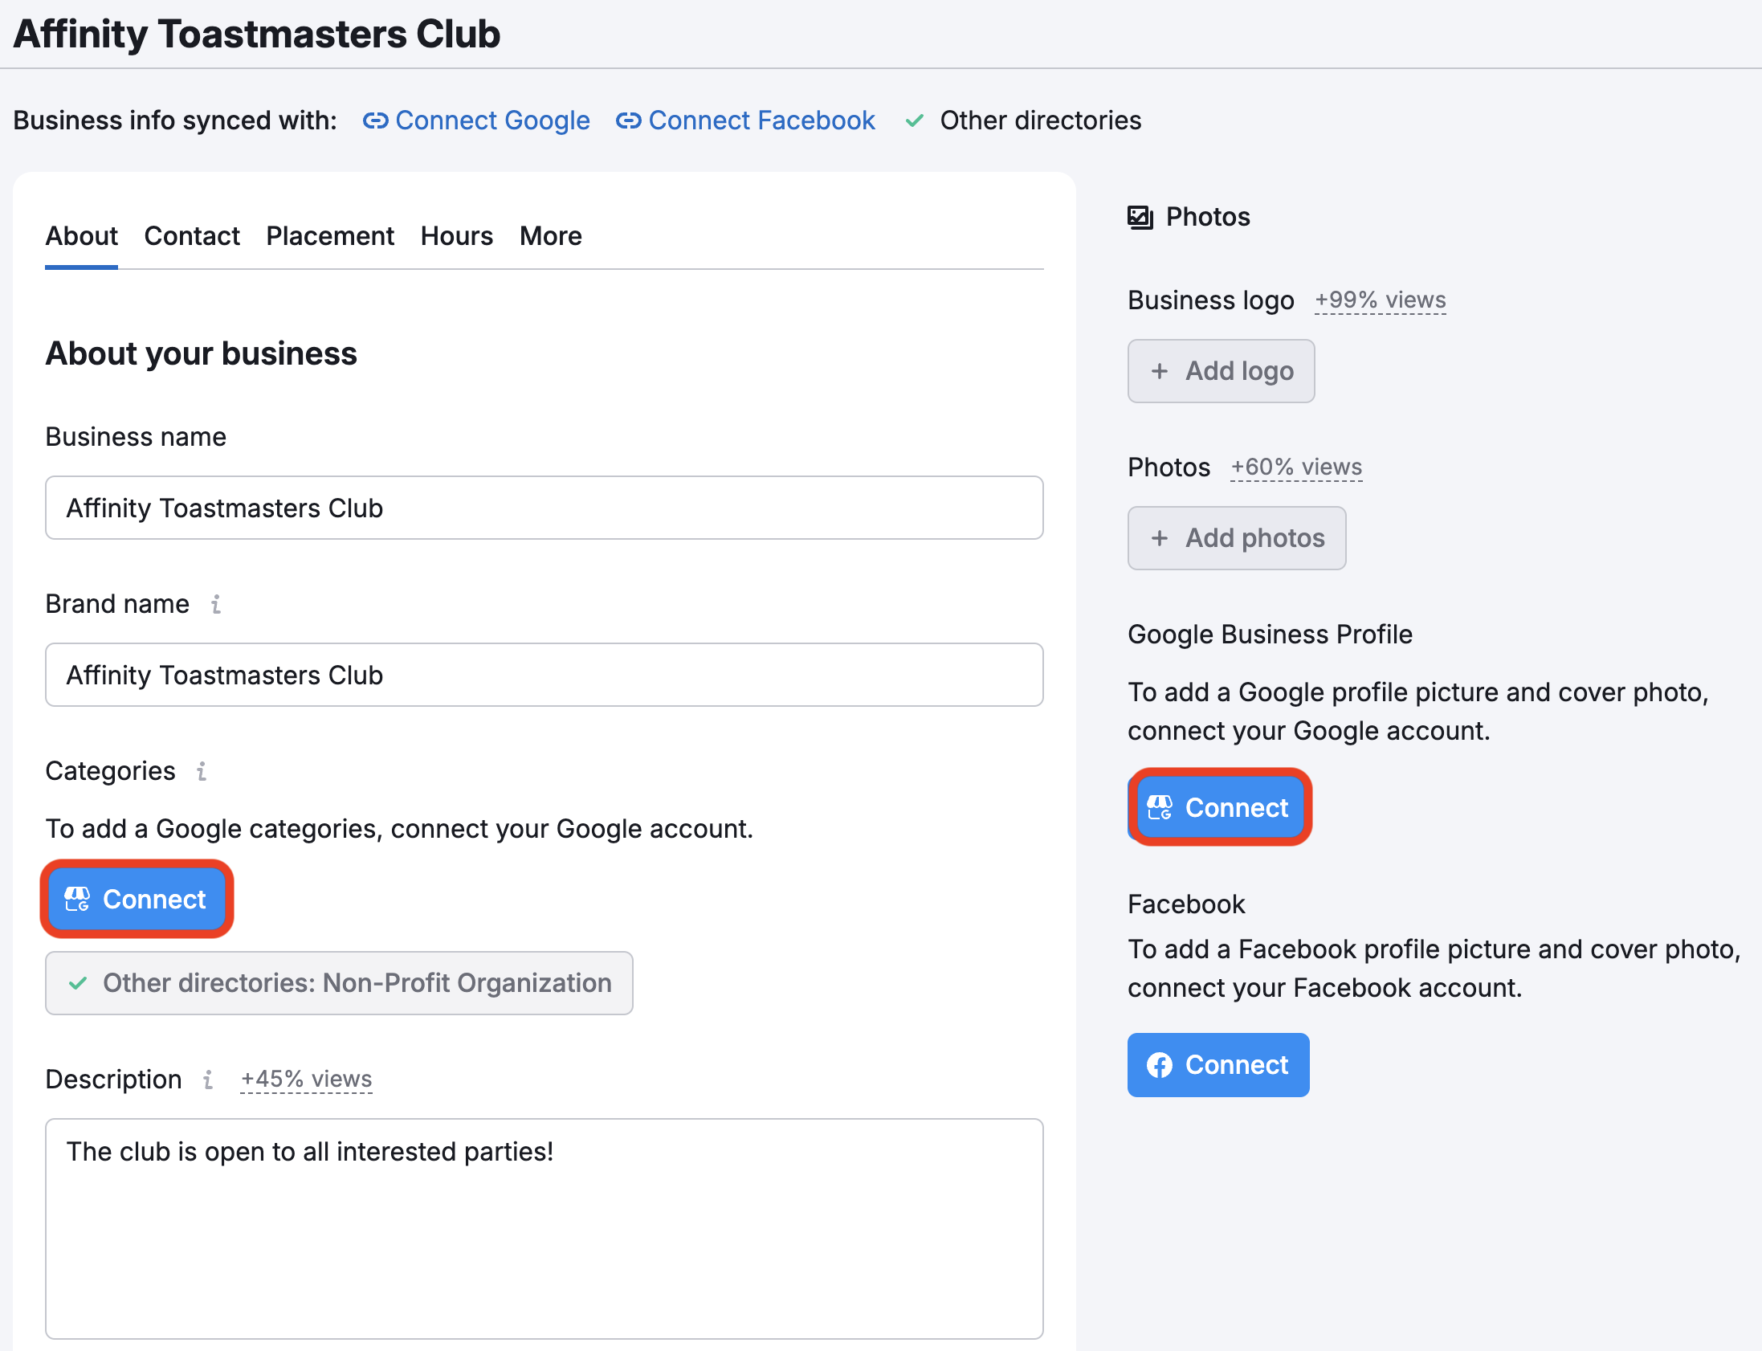The width and height of the screenshot is (1762, 1351).
Task: Open the Contact tab
Action: [191, 236]
